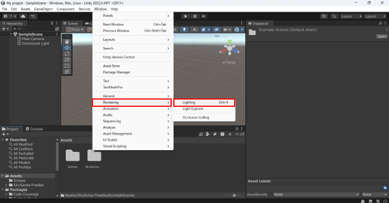Image resolution: width=389 pixels, height=203 pixels.
Task: Open Hierarchy create plus dropdown
Action: click(x=5, y=29)
